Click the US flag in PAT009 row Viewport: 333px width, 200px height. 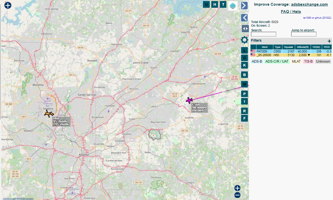[253, 51]
